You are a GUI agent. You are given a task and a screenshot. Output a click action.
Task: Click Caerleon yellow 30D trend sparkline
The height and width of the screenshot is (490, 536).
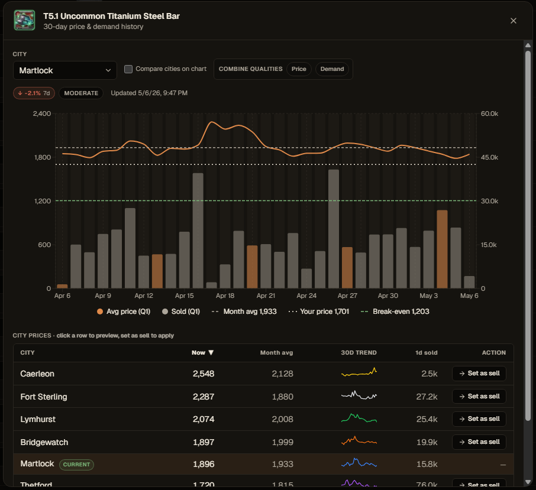click(x=359, y=372)
